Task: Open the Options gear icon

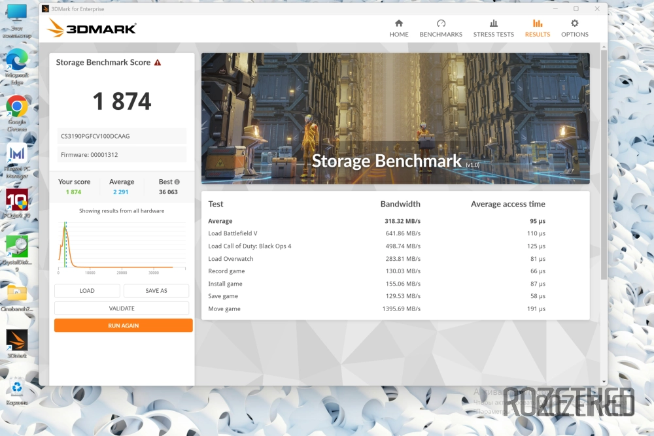Action: pyautogui.click(x=574, y=24)
